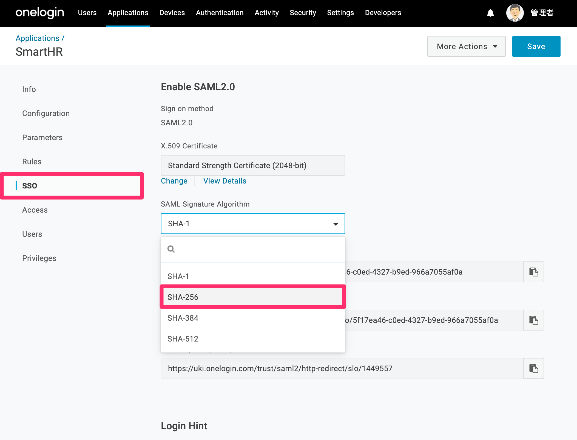Click the field ending 966a7055af0a with o/5f17ea46
The image size is (577, 440).
coord(434,320)
